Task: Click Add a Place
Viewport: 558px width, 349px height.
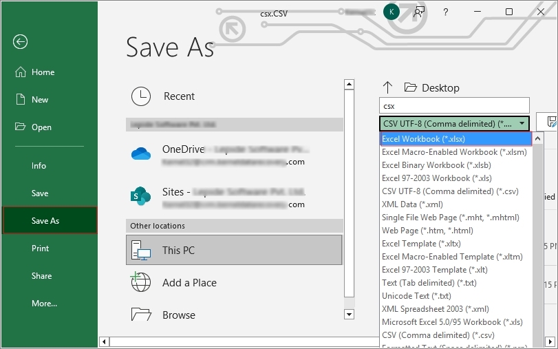Action: tap(234, 282)
